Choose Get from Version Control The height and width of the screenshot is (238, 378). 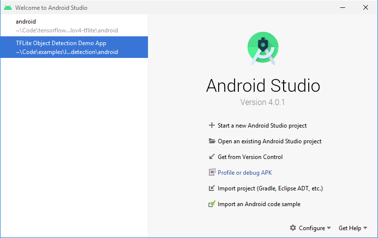(x=250, y=157)
